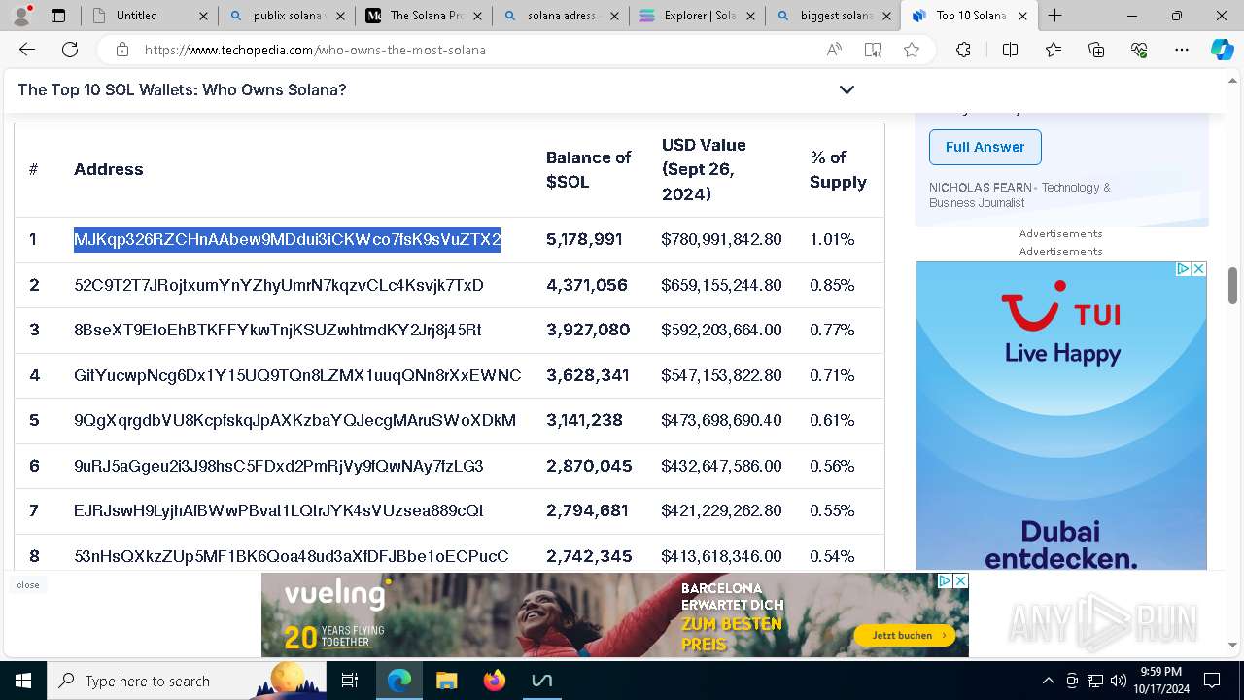
Task: Close the TUI advertisement
Action: pyautogui.click(x=1198, y=268)
